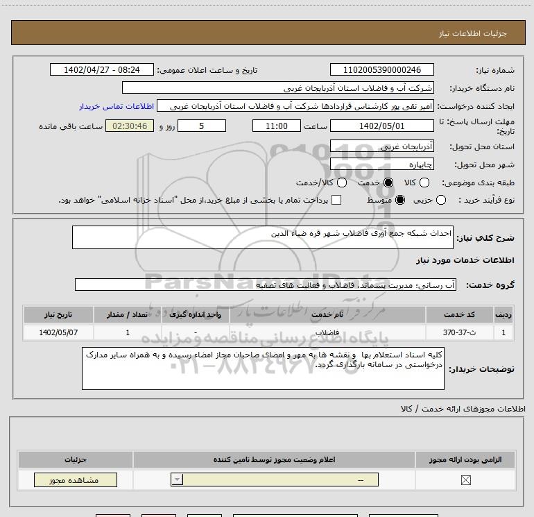The image size is (534, 517).
Task: Click row number cell 1
Action: tap(503, 332)
